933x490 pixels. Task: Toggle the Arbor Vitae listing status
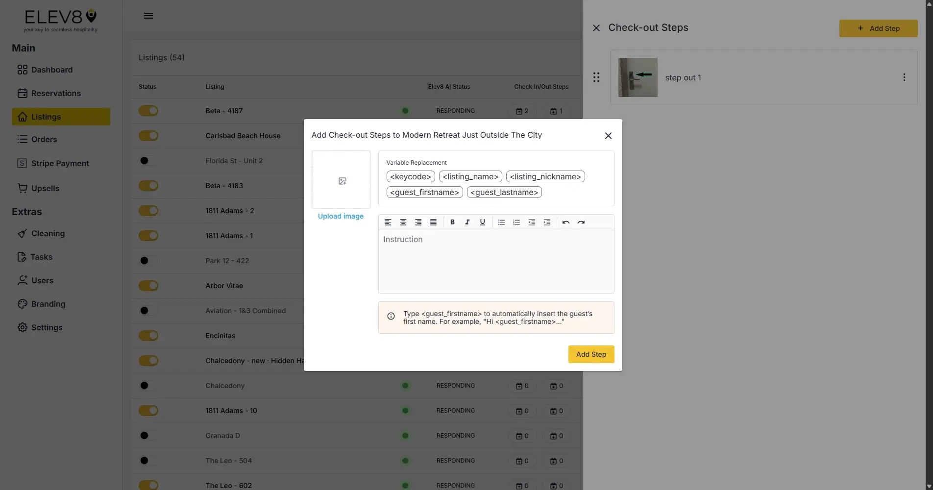tap(148, 285)
